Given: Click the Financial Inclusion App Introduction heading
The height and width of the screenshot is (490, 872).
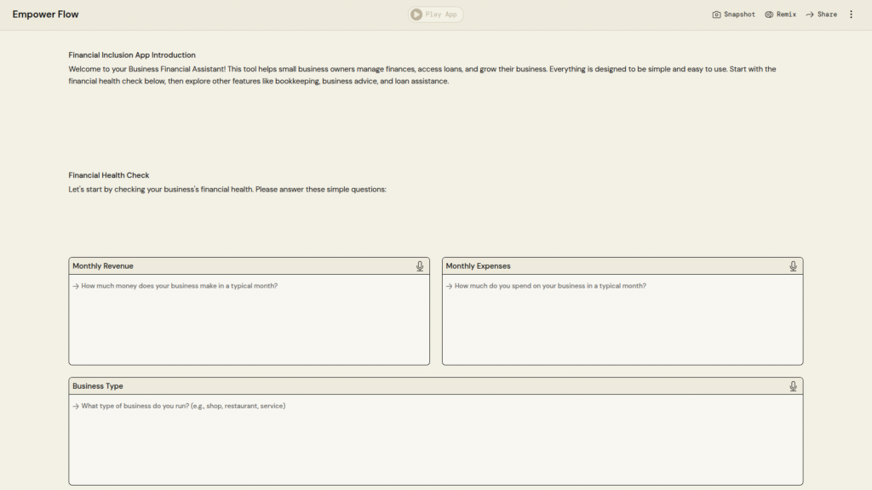Looking at the screenshot, I should click(132, 55).
